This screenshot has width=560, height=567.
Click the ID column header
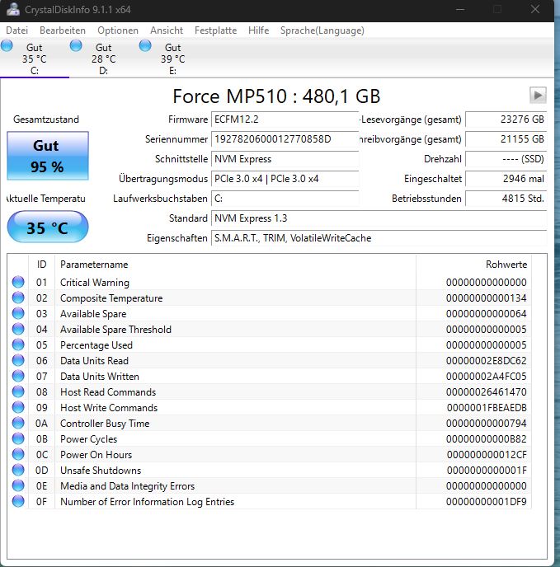click(x=41, y=265)
